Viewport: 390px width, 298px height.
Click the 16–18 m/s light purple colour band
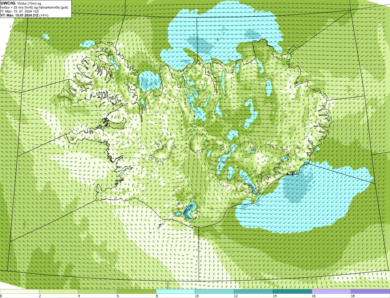[331, 292]
